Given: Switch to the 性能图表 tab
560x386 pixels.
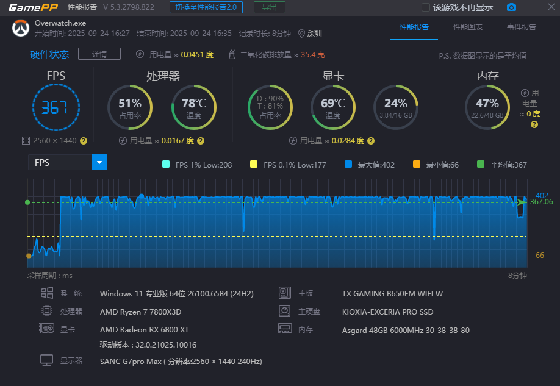Looking at the screenshot, I should [x=467, y=27].
